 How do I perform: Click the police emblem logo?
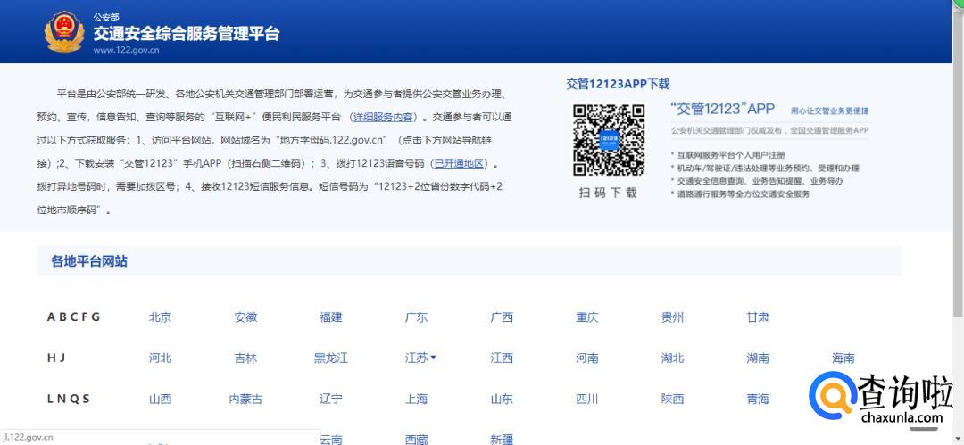point(64,32)
